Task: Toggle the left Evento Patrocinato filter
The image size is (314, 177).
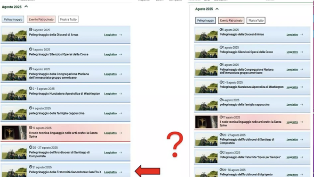Action: tap(41, 19)
